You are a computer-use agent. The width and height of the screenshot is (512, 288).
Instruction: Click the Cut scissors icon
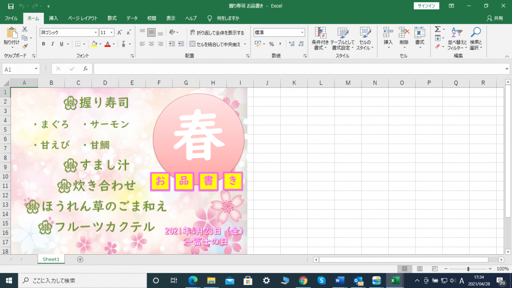point(25,29)
